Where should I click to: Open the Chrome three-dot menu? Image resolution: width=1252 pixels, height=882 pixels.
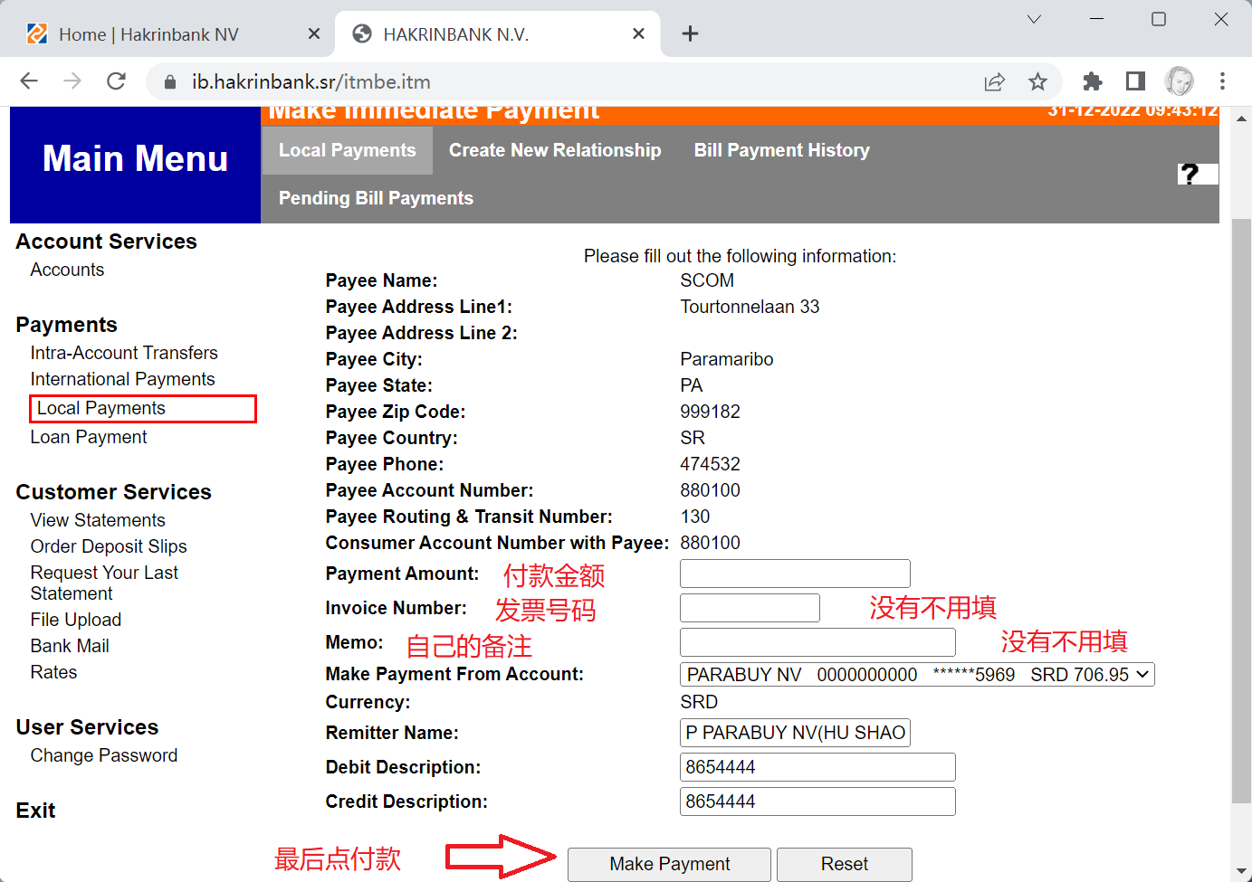(x=1222, y=81)
